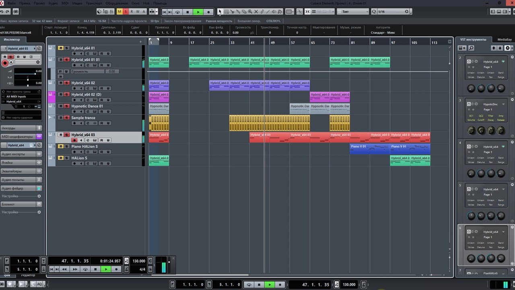Expand the Эквалайзеры inspector section
The image size is (515, 290).
pyautogui.click(x=21, y=171)
